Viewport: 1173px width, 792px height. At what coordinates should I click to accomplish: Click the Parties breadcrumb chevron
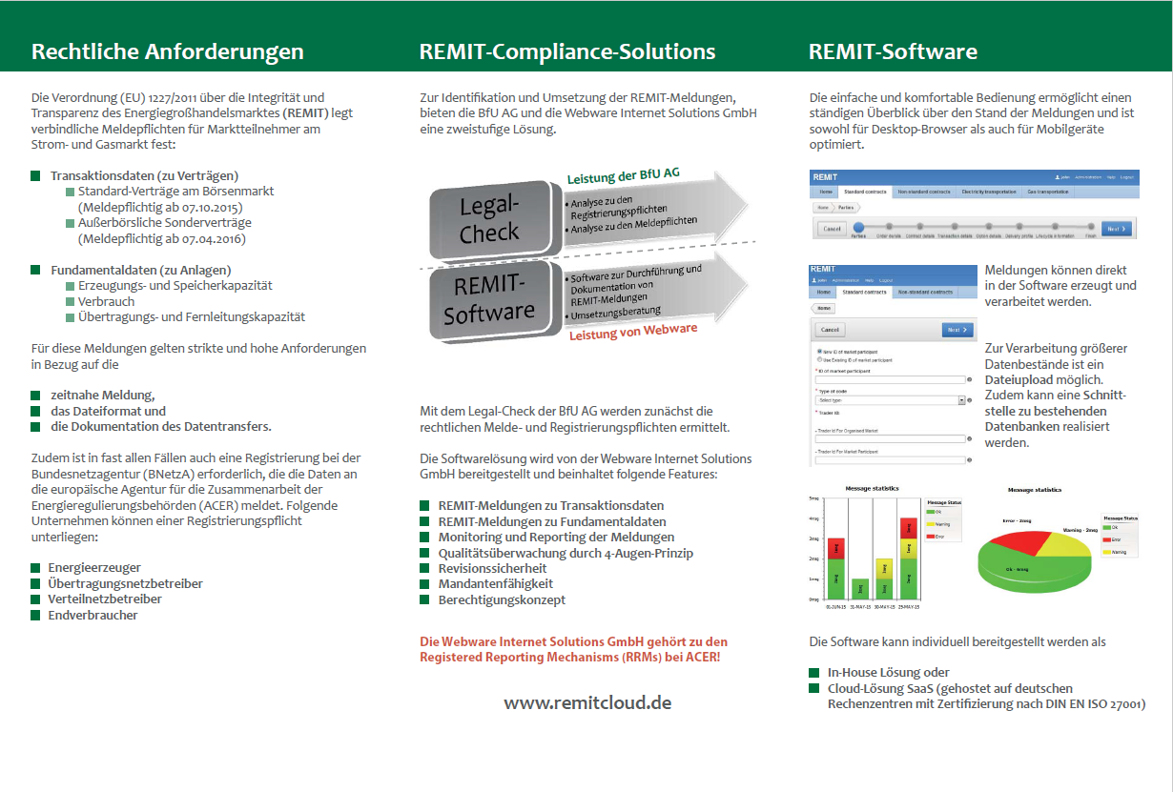[x=845, y=206]
